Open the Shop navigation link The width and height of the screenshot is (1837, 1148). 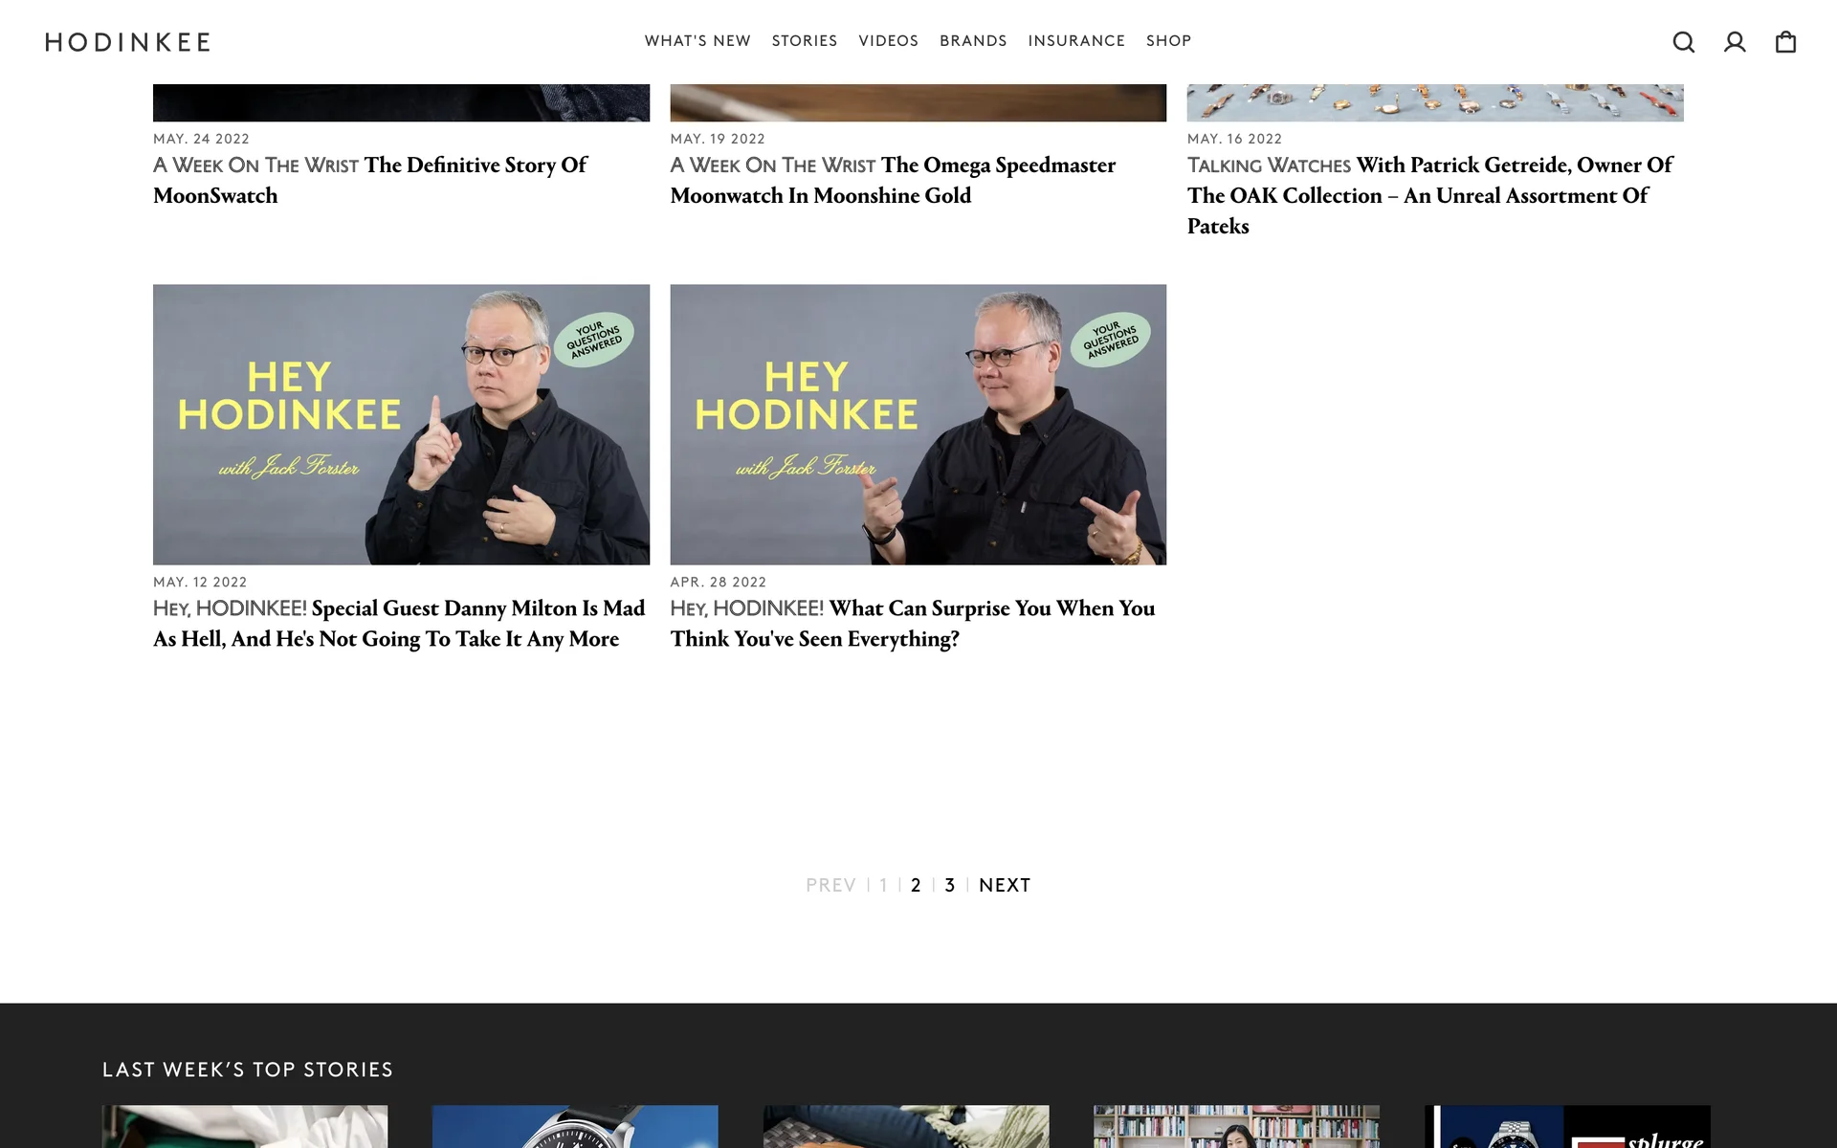[x=1168, y=41]
